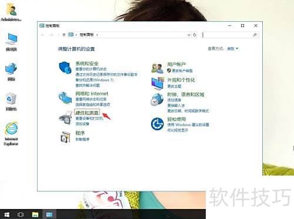Click the Control Panel title bar icon
This screenshot has height=219, width=294.
point(42,25)
